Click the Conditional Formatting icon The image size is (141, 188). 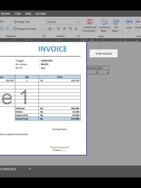click(90, 22)
